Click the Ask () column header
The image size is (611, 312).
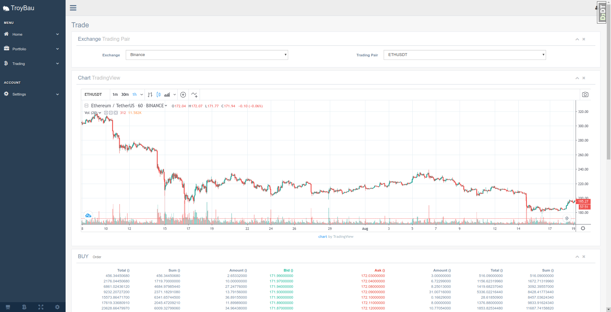pyautogui.click(x=380, y=271)
